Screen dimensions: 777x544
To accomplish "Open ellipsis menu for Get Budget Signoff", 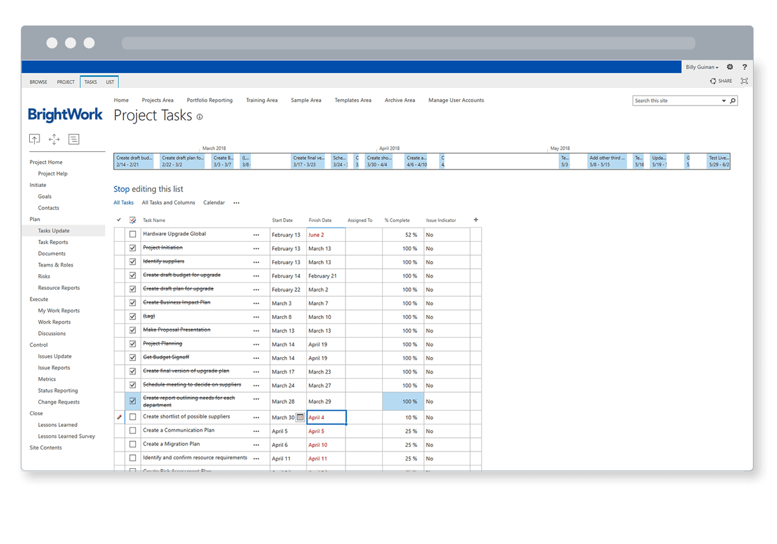I will pyautogui.click(x=256, y=358).
